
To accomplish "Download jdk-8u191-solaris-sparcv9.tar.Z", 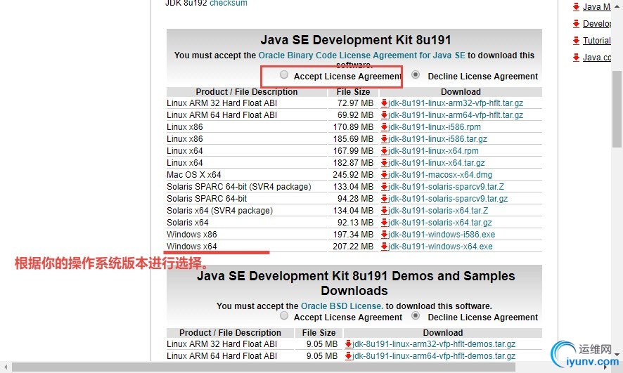I will [446, 187].
